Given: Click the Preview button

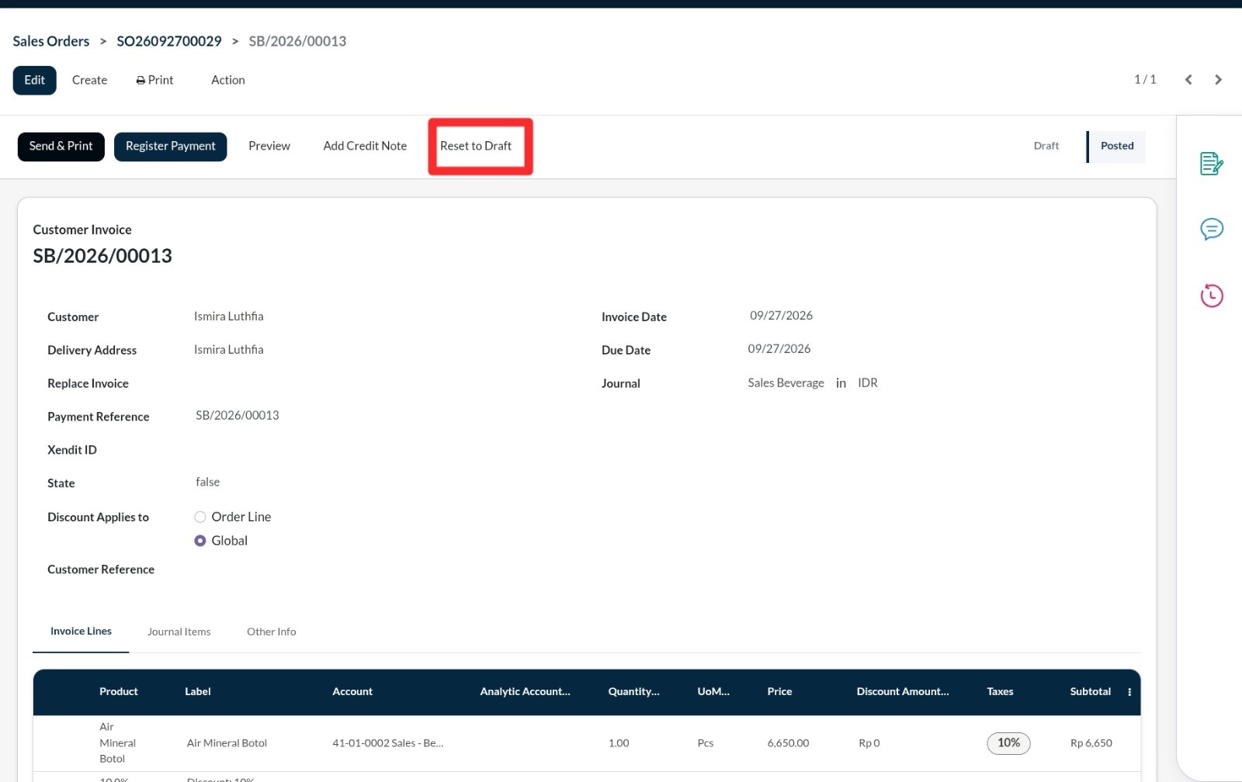Looking at the screenshot, I should click(x=269, y=146).
